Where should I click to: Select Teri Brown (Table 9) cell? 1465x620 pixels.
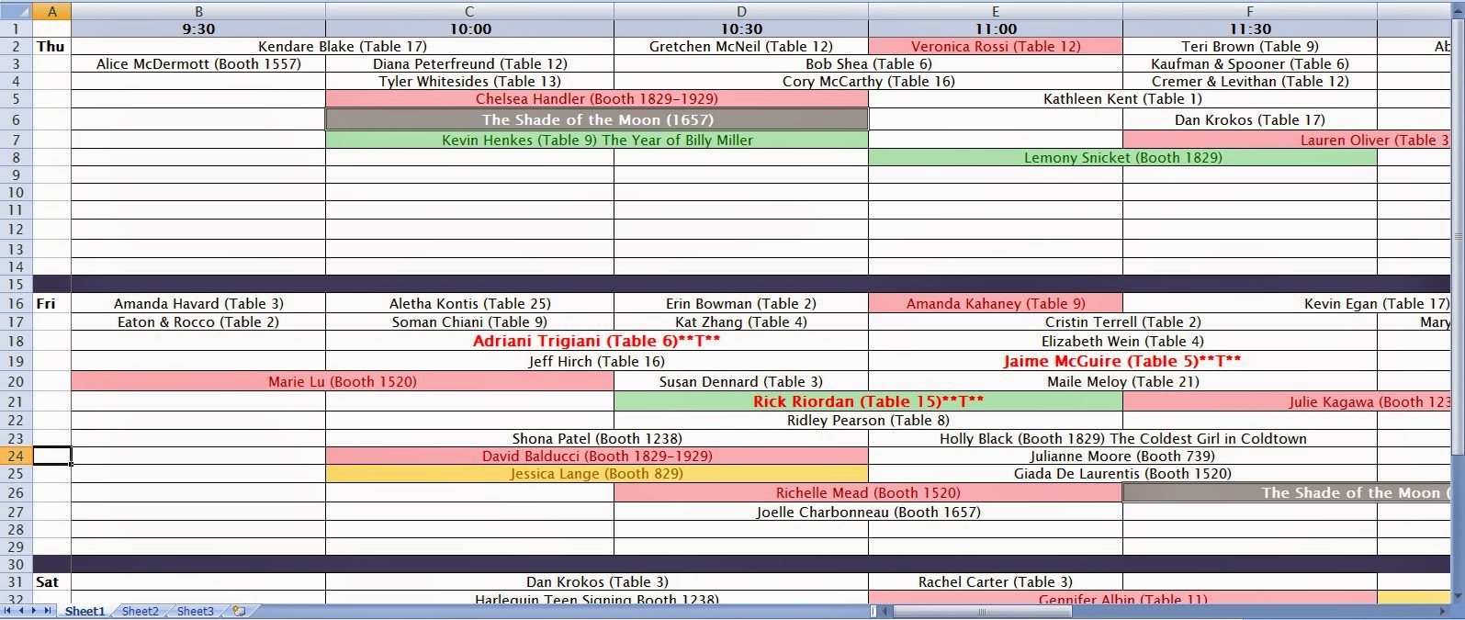1250,46
